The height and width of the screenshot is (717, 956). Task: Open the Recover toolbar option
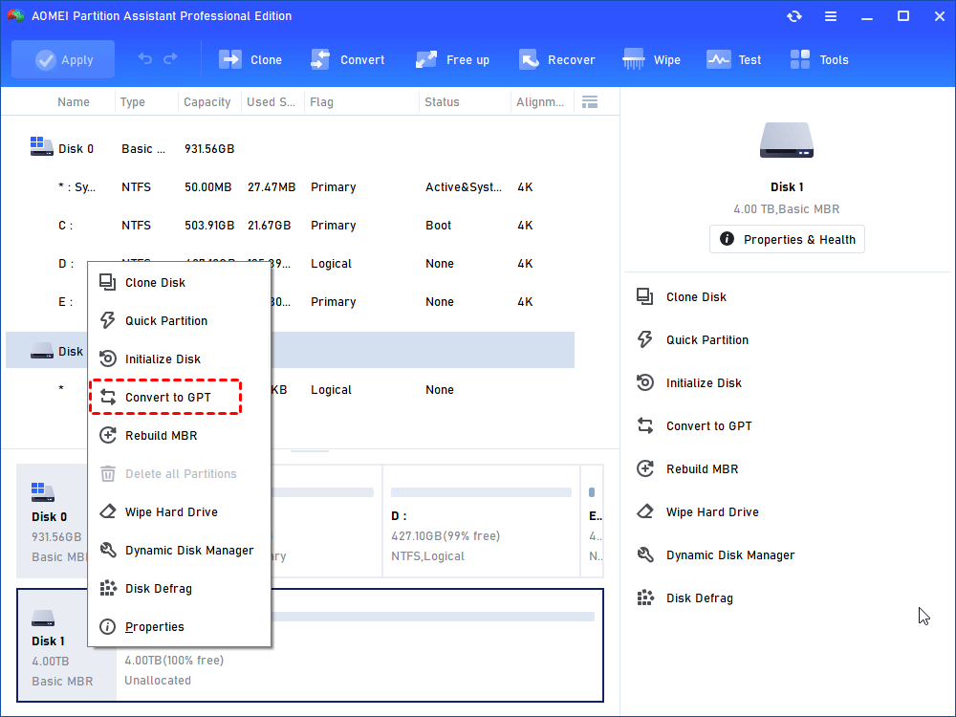[556, 59]
